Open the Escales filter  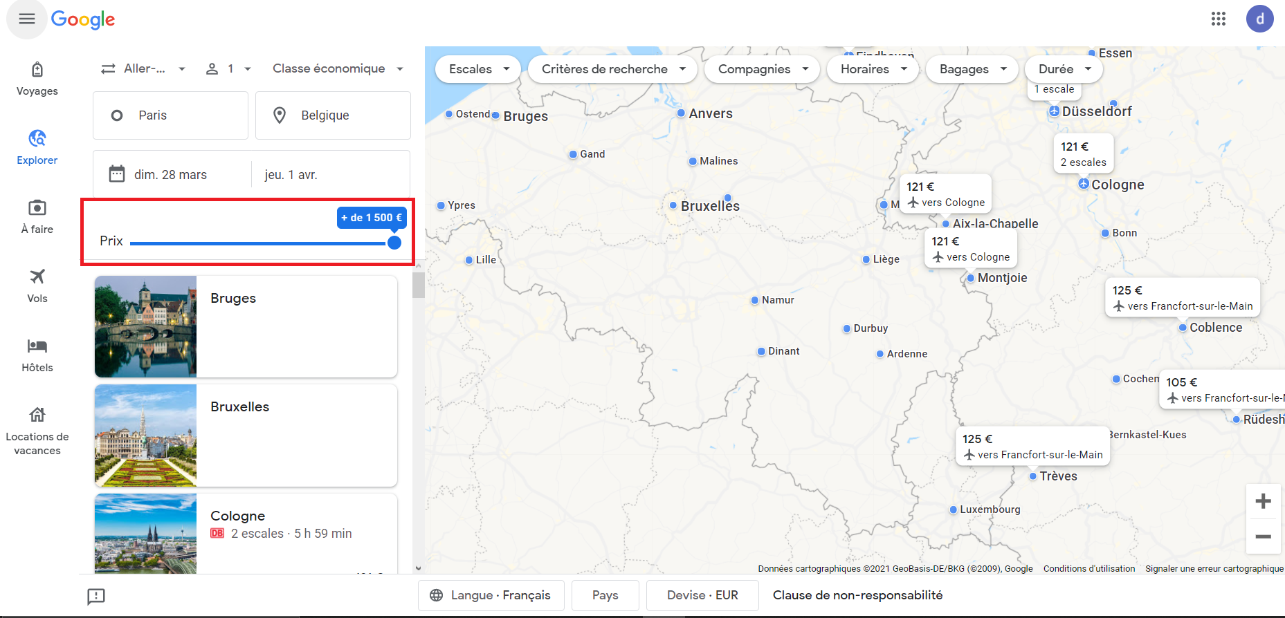(479, 69)
